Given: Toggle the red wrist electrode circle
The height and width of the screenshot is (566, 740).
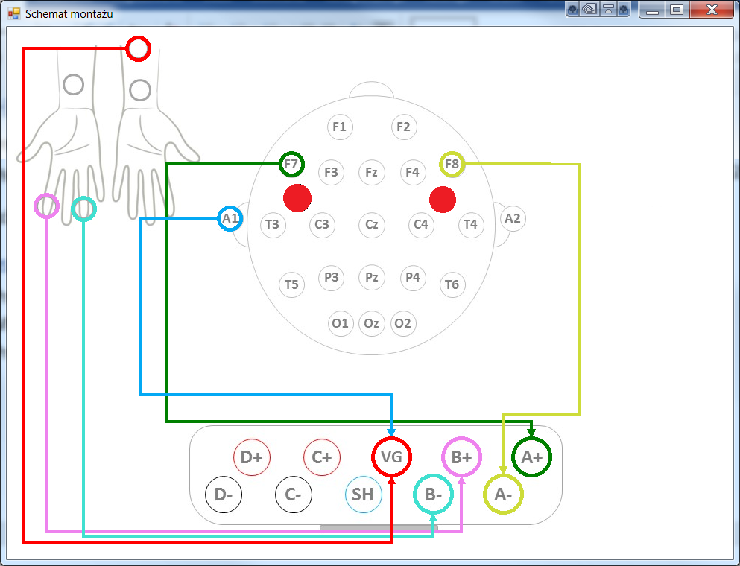Looking at the screenshot, I should (x=138, y=48).
